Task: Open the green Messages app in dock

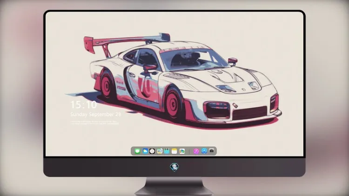Action: (x=137, y=151)
